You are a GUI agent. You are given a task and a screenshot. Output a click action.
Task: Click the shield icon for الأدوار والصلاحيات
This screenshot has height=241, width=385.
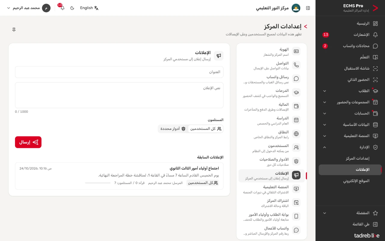coord(296,161)
